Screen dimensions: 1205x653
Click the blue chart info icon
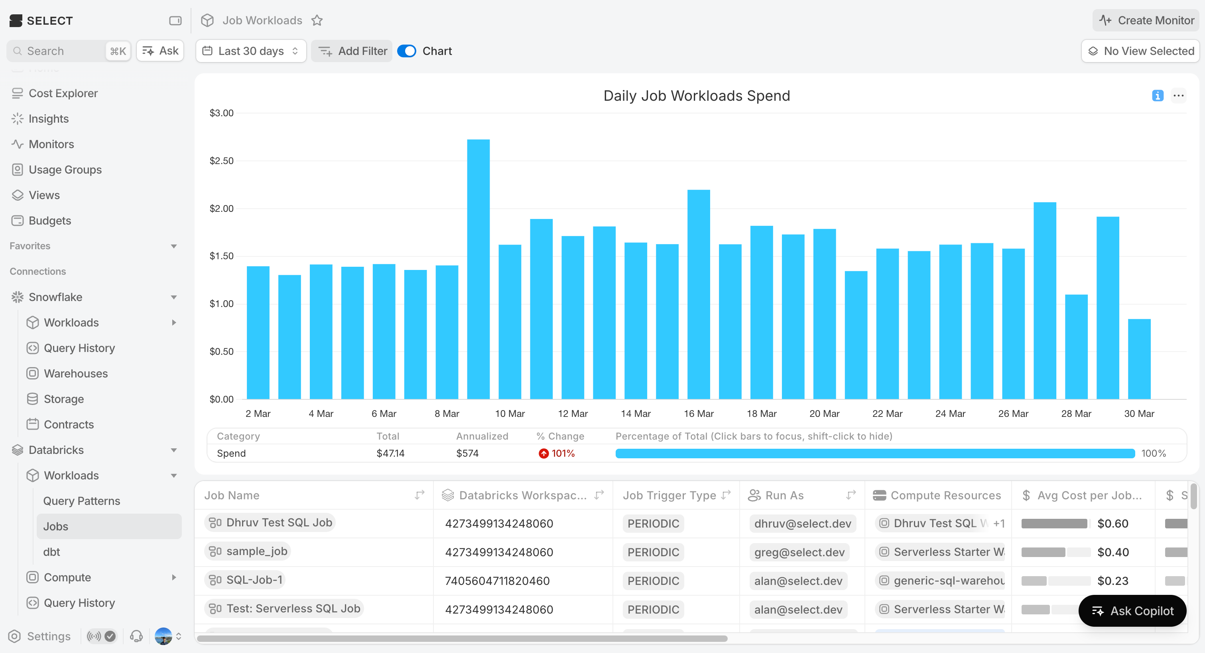pos(1157,96)
